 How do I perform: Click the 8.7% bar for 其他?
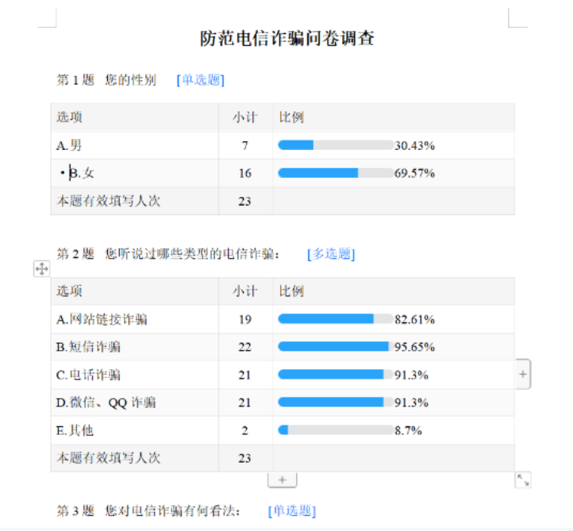point(336,430)
